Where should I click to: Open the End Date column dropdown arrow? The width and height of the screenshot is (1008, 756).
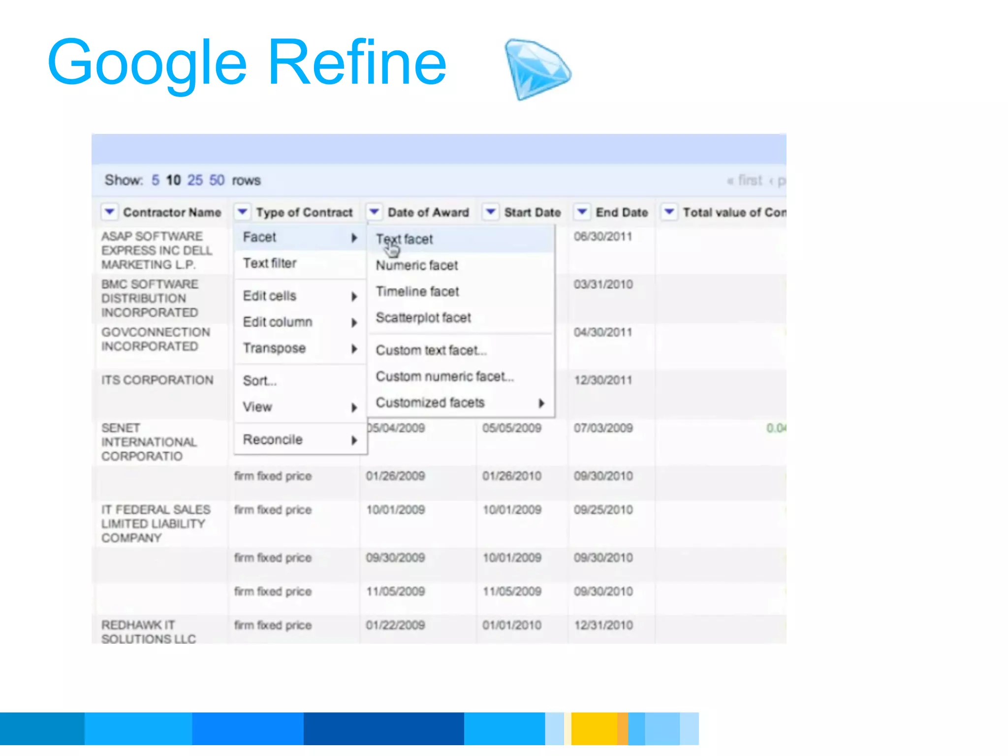582,212
